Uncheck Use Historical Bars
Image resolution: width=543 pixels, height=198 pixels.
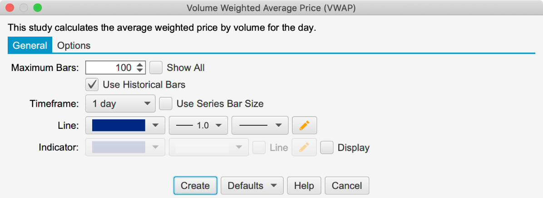click(92, 85)
